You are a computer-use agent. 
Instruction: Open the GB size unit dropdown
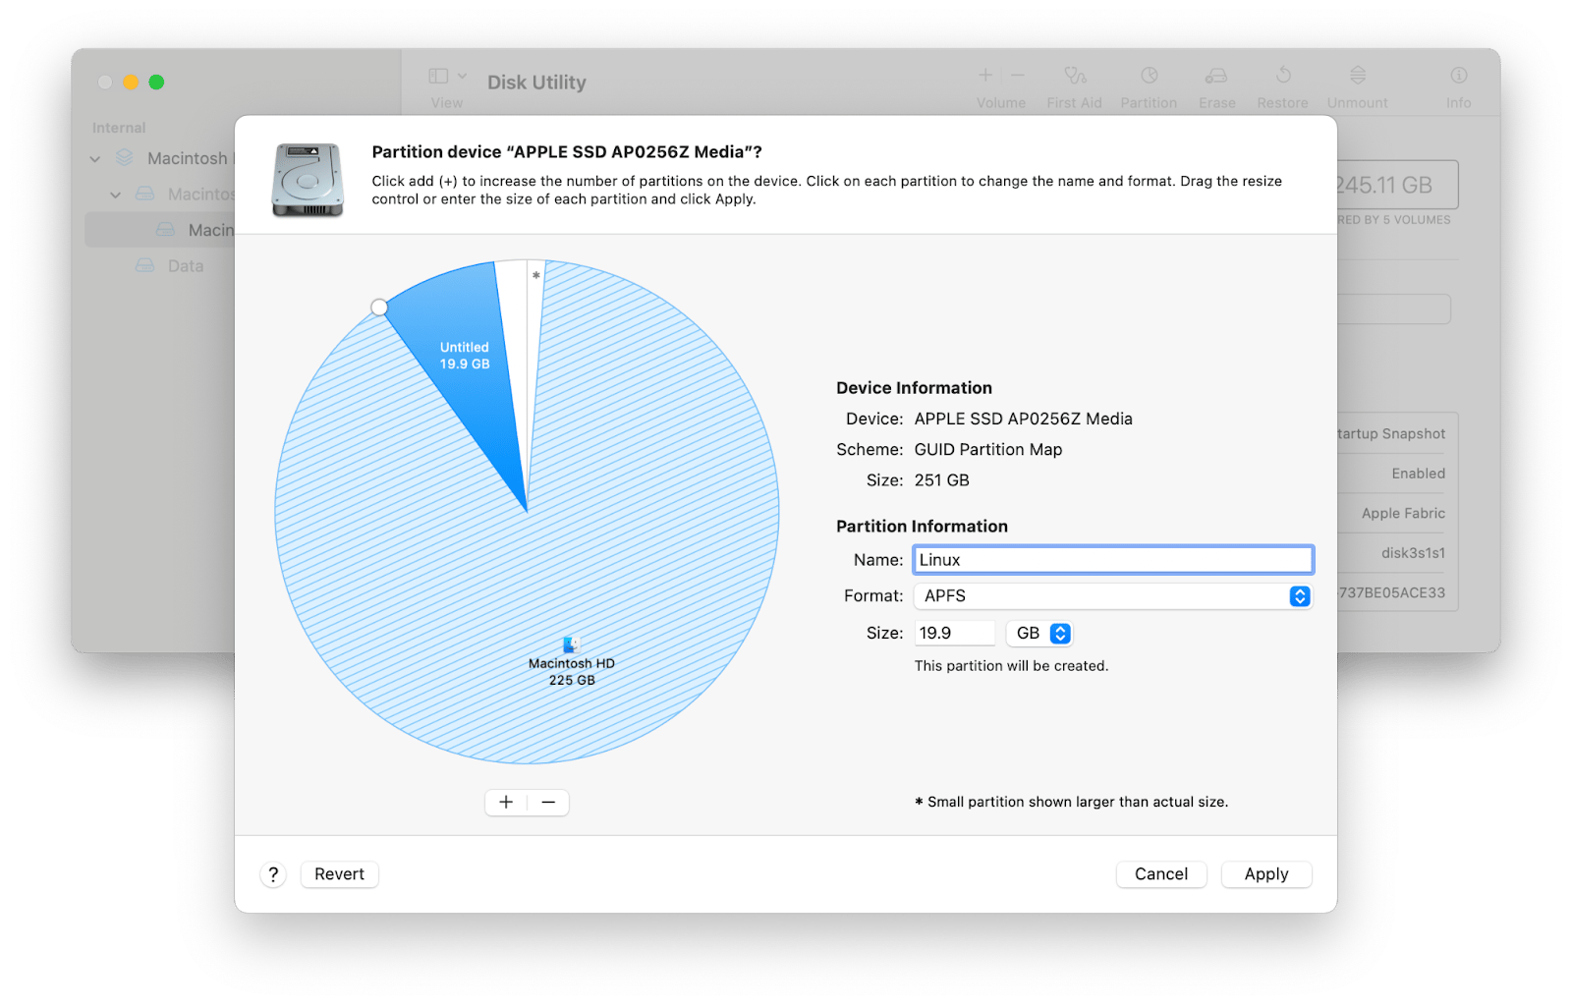tap(1039, 634)
